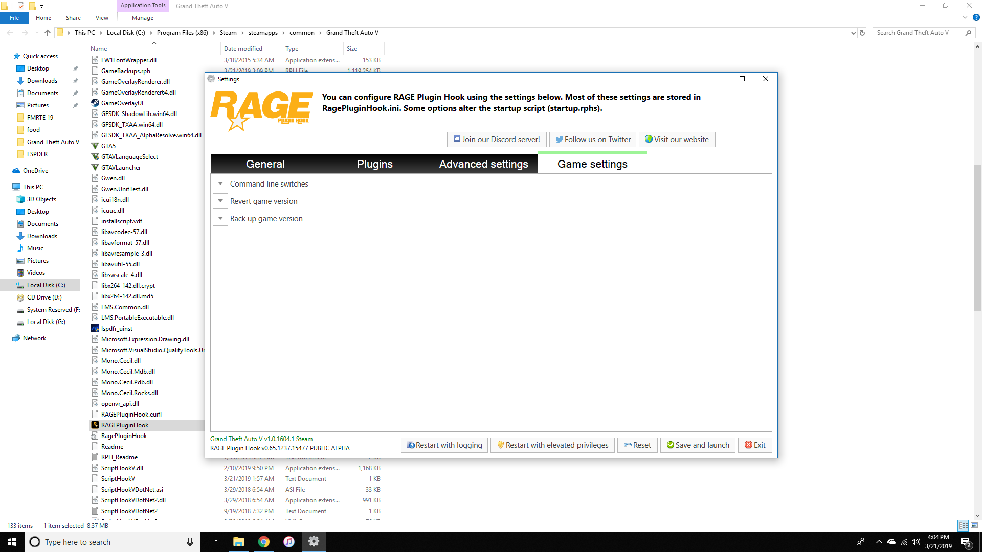
Task: Expand Back up game version section
Action: click(220, 218)
